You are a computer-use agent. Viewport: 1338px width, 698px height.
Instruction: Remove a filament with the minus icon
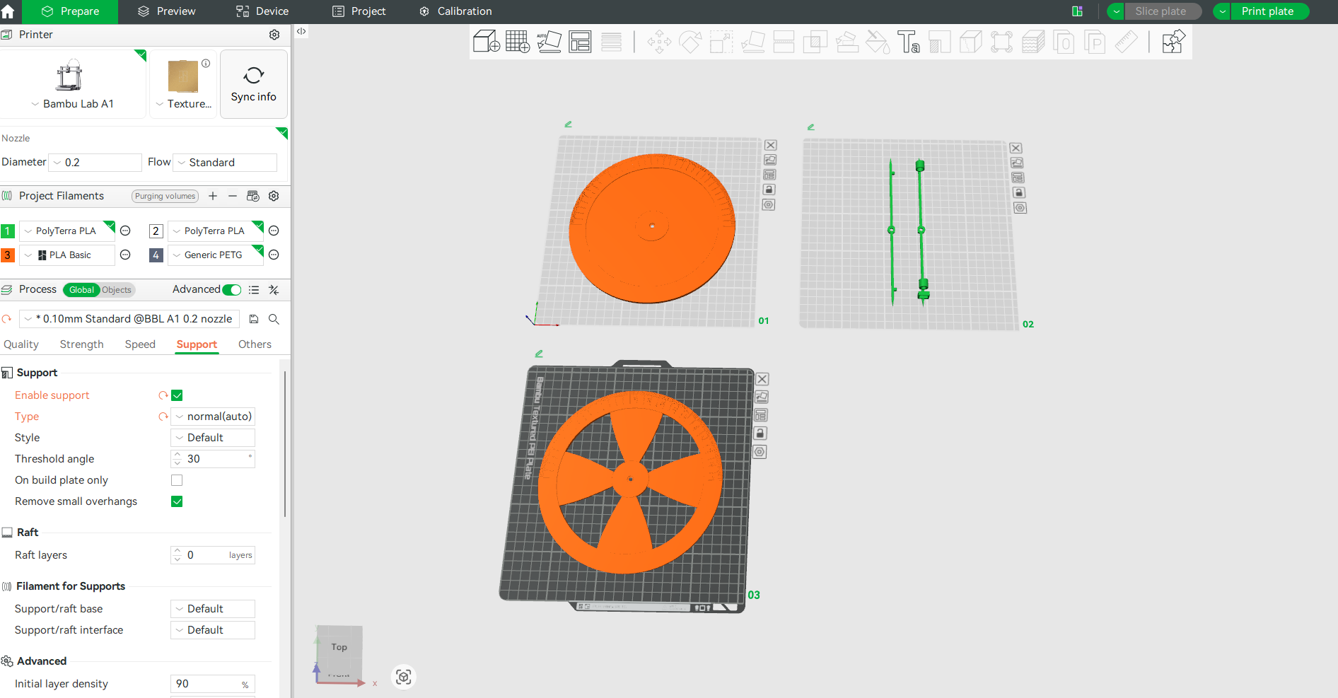click(232, 196)
